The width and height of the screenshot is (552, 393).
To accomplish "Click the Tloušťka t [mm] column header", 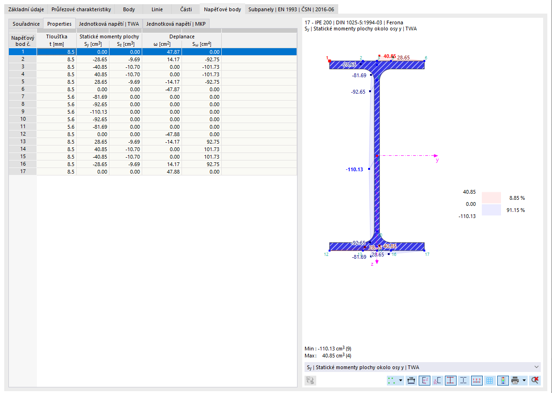I will [56, 40].
